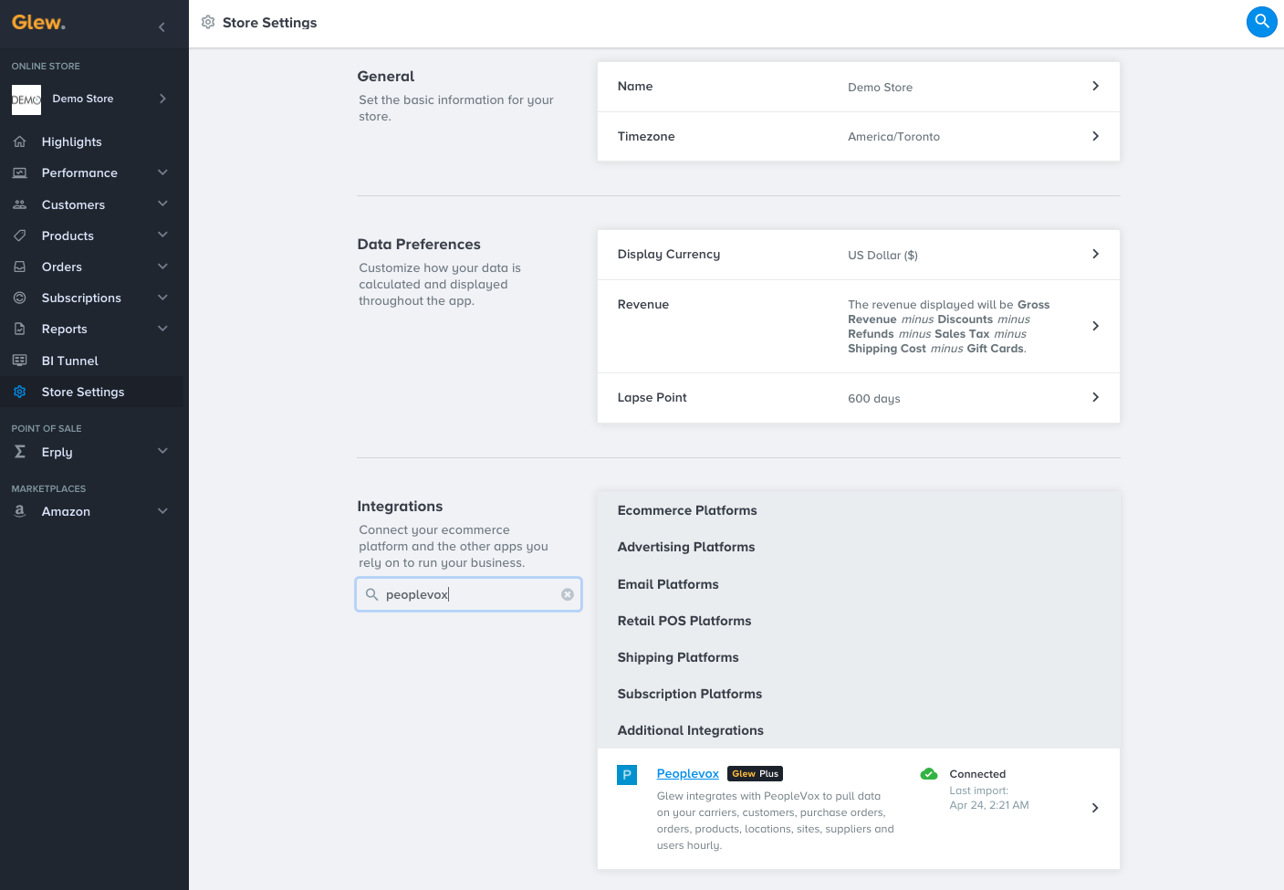Click the Additional Integrations heading
1284x890 pixels.
pyautogui.click(x=691, y=731)
